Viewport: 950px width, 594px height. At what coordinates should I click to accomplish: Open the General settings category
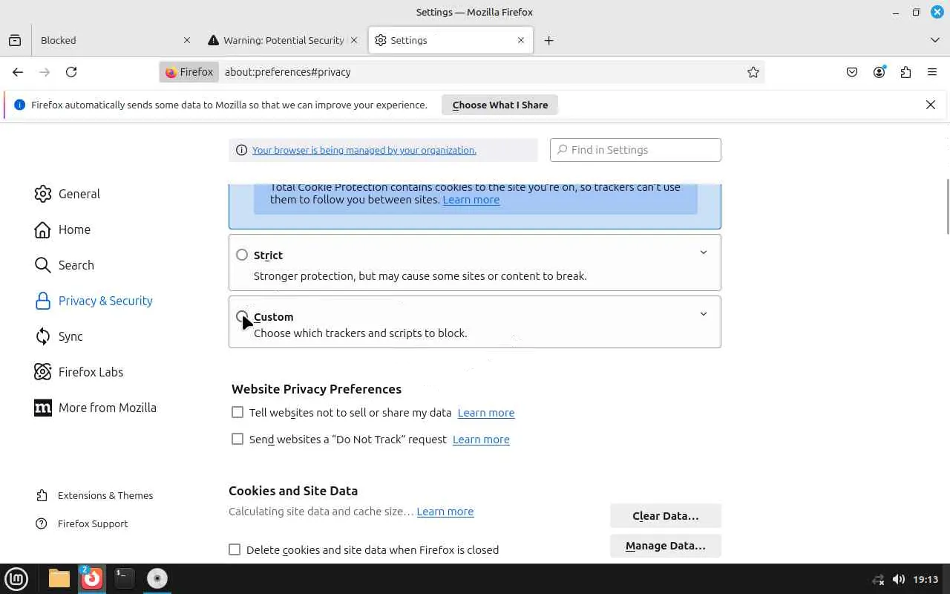coord(79,194)
